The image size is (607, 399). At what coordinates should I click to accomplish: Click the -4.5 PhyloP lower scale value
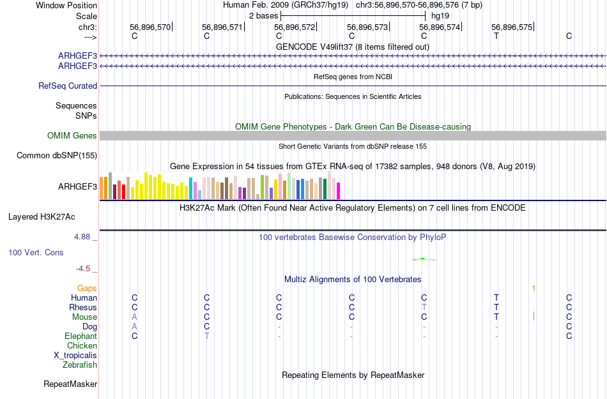coord(83,269)
